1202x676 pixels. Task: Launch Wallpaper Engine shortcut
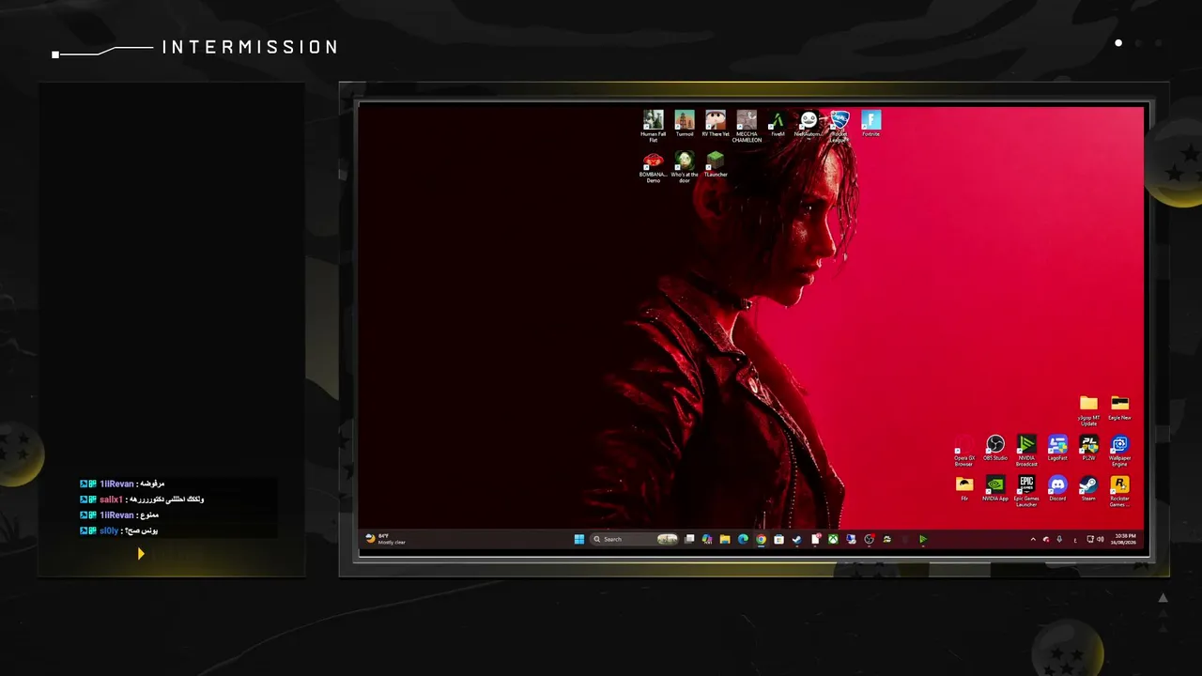1119,452
